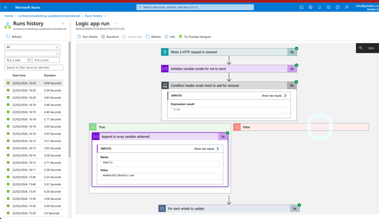Sort runs by Start time header
This screenshot has width=379, height=219.
(19, 75)
